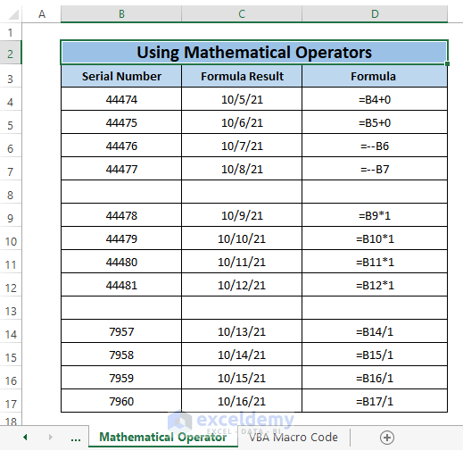Select cell containing 7959
The width and height of the screenshot is (463, 451).
click(x=121, y=378)
